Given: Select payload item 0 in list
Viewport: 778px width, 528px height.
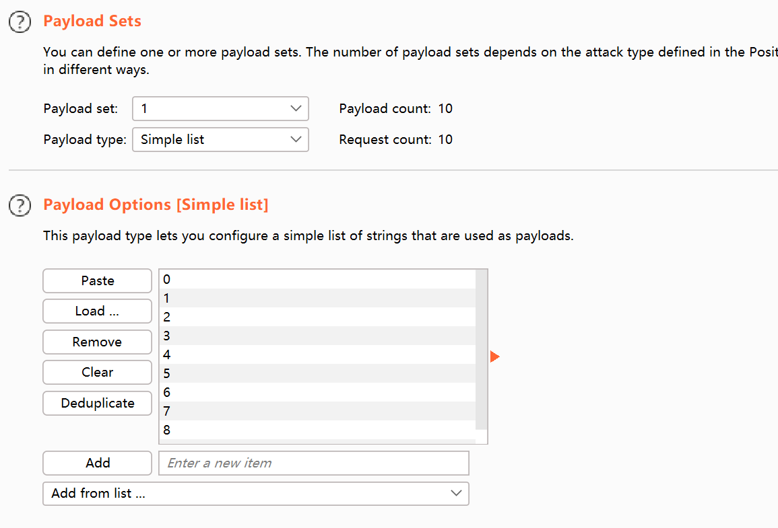Looking at the screenshot, I should coord(317,280).
